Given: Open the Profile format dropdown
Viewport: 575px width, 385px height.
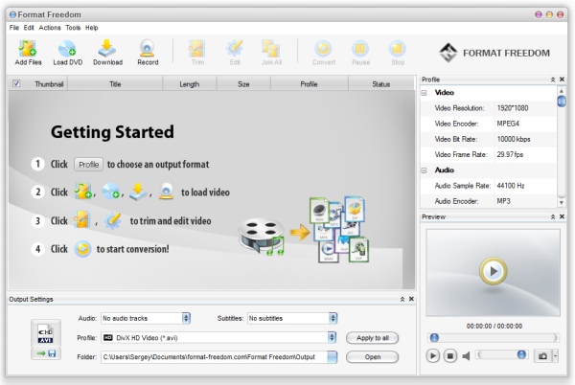Looking at the screenshot, I should (x=332, y=337).
